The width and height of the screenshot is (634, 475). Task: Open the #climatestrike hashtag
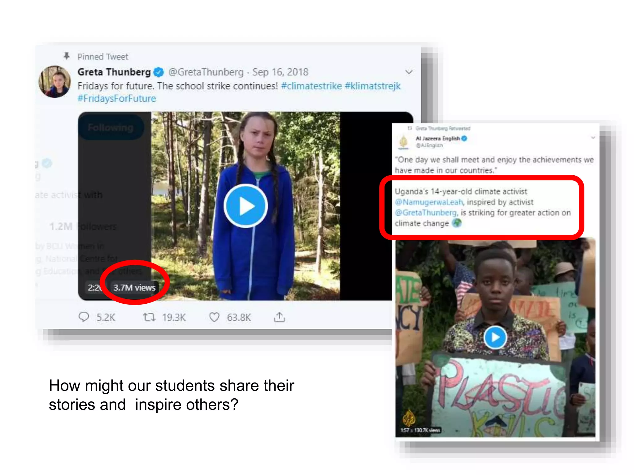(311, 86)
